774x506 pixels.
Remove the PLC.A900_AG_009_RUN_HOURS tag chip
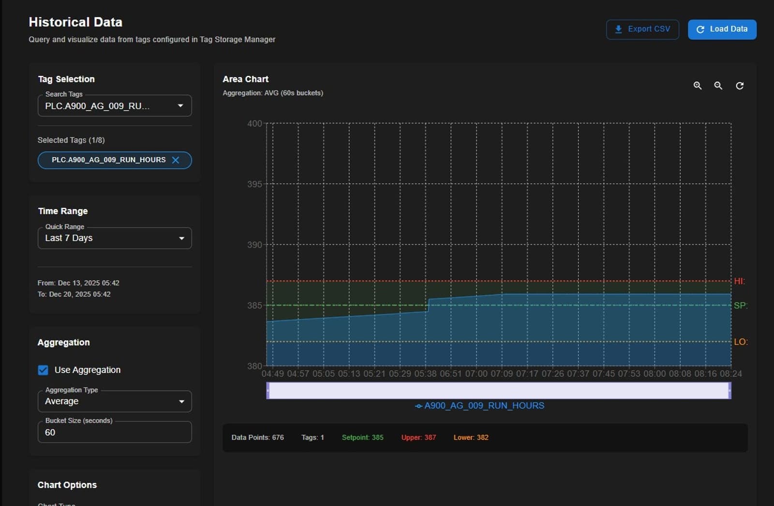[x=176, y=160]
